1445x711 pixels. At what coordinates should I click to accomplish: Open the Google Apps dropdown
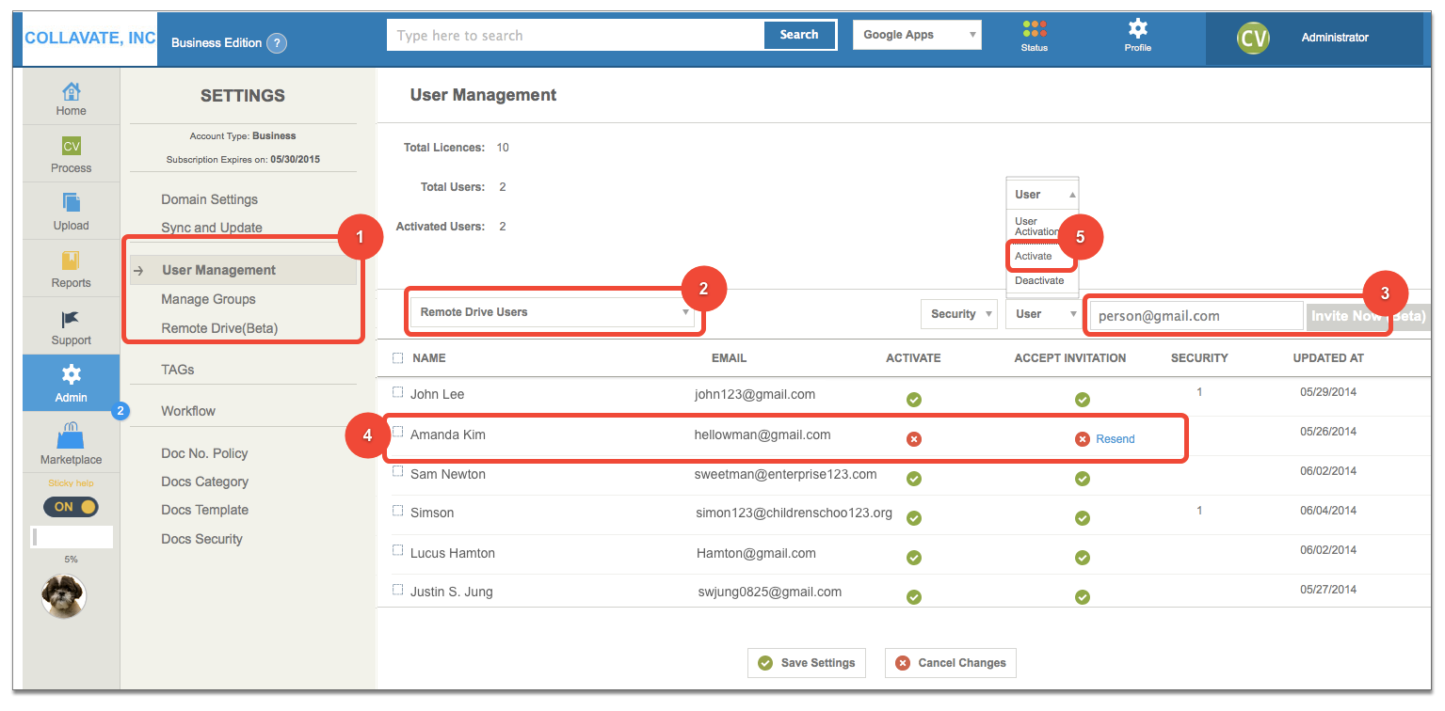point(917,35)
